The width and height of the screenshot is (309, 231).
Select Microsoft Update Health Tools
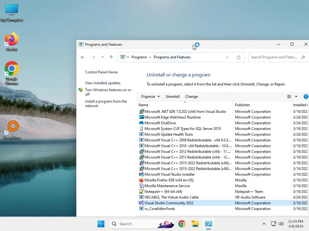[168, 134]
